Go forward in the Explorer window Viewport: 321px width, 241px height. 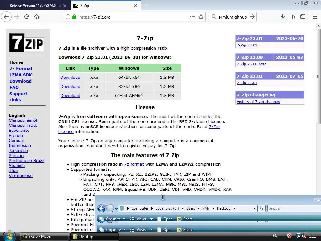coord(110,208)
